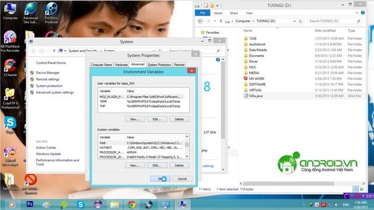Click New under system variables
The image size is (374, 210).
coord(135,166)
